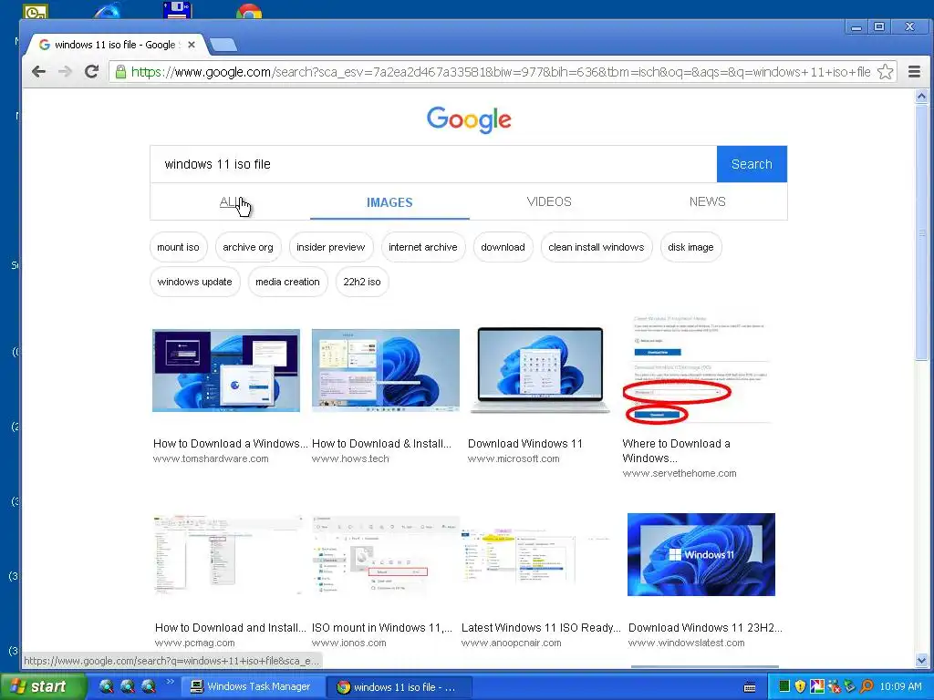The image size is (934, 700).
Task: Select the 'windows update' chip
Action: [195, 282]
